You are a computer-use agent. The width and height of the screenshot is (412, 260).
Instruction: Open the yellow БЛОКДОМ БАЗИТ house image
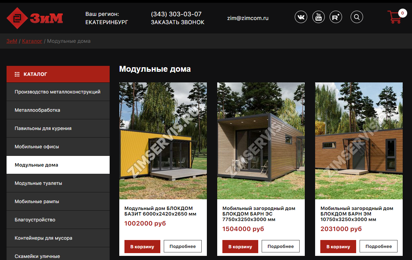(x=163, y=141)
